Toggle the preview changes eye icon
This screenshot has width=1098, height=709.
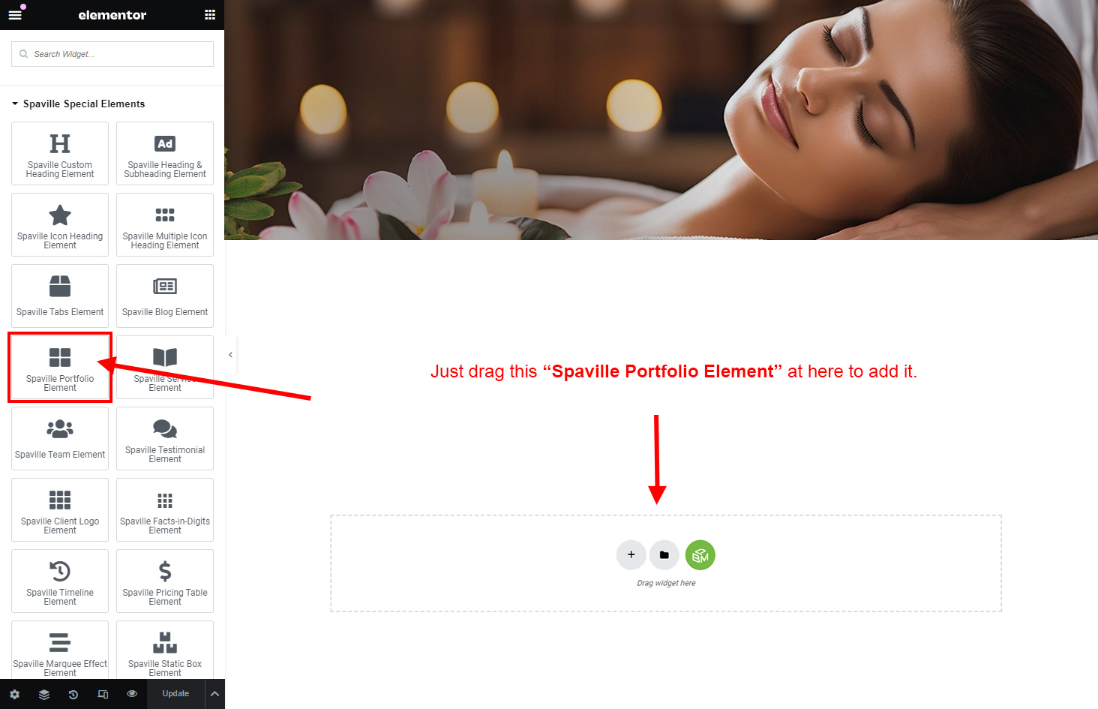[x=132, y=694]
